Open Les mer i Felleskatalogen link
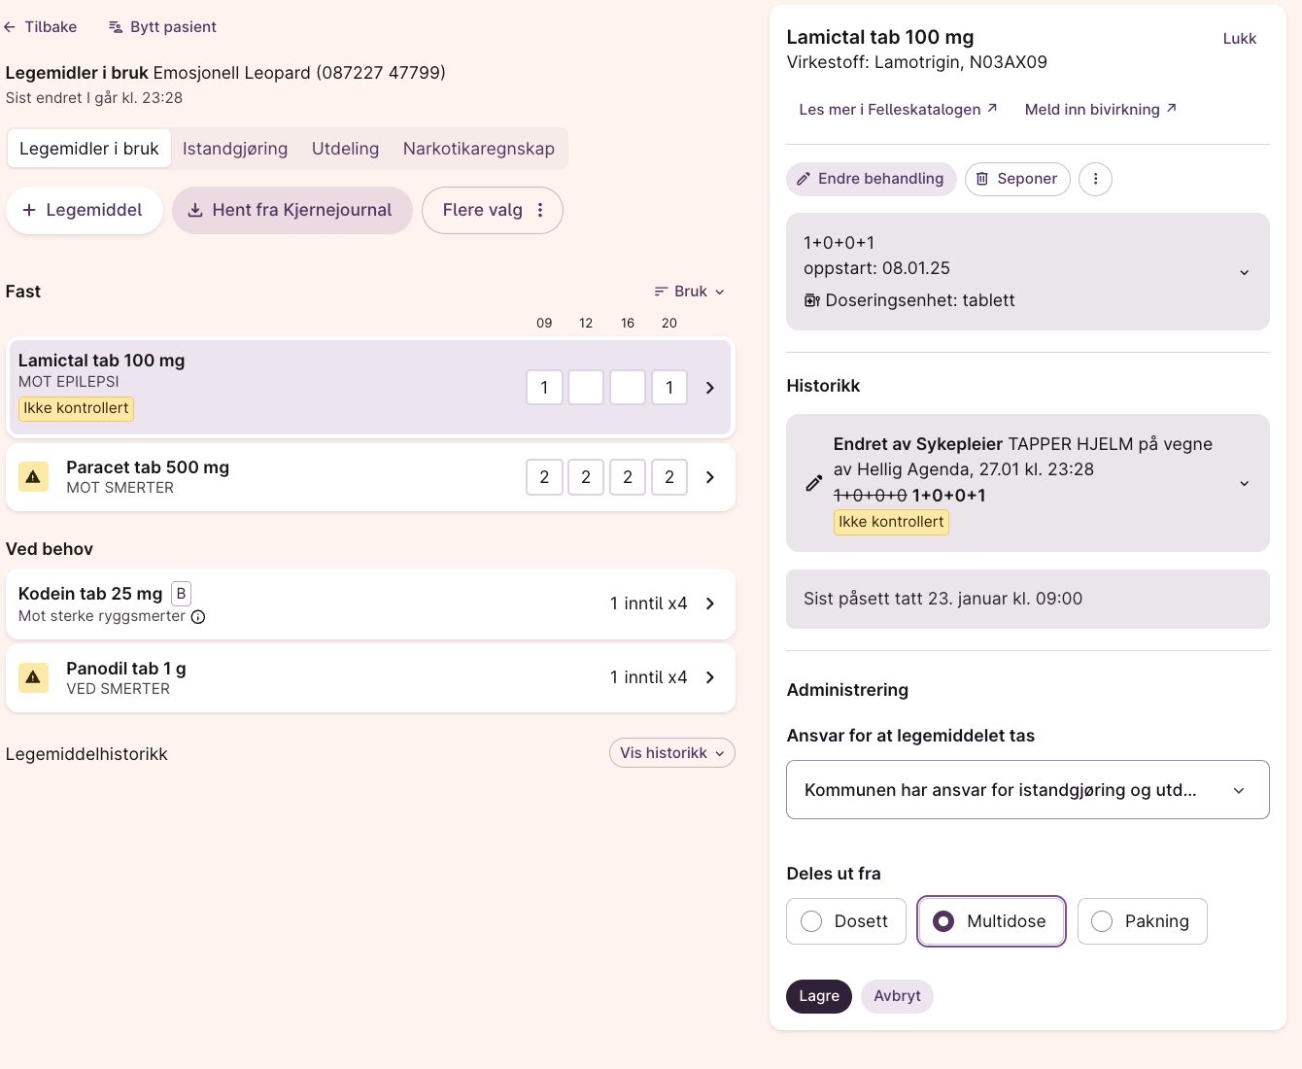 click(898, 110)
